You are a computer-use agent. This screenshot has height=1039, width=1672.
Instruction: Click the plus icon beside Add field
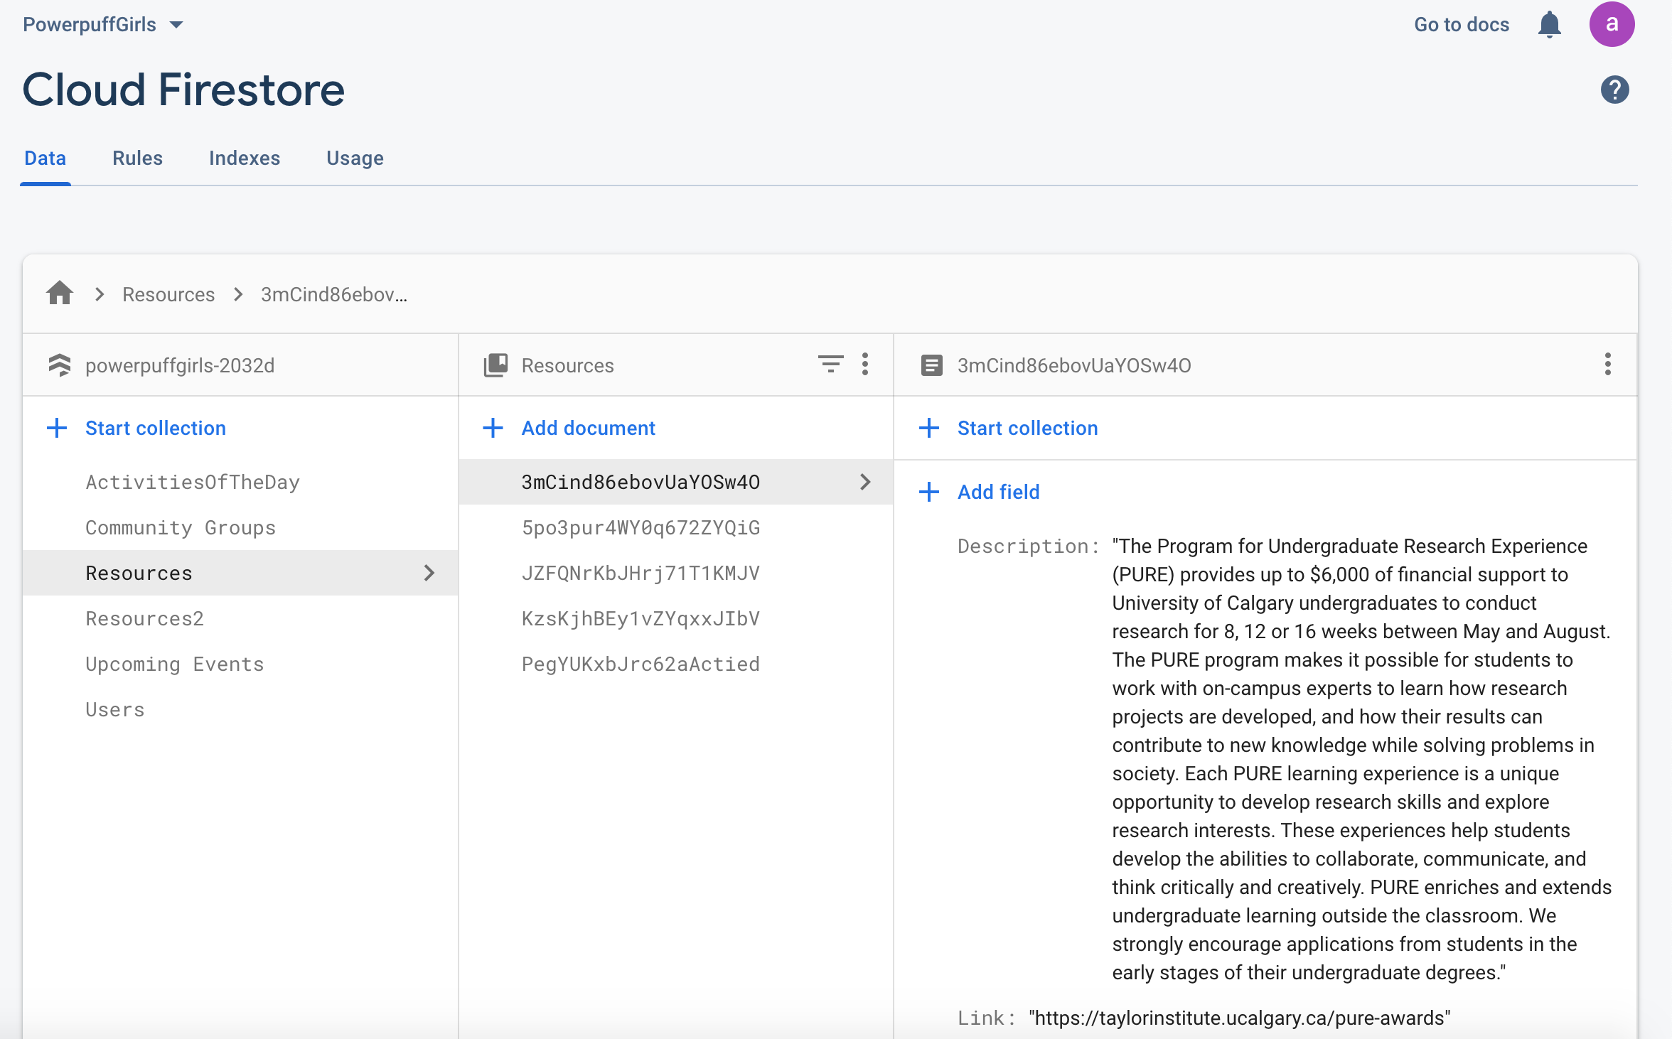[x=928, y=492]
